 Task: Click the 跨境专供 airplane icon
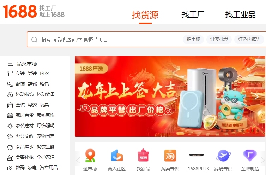tap(223, 156)
